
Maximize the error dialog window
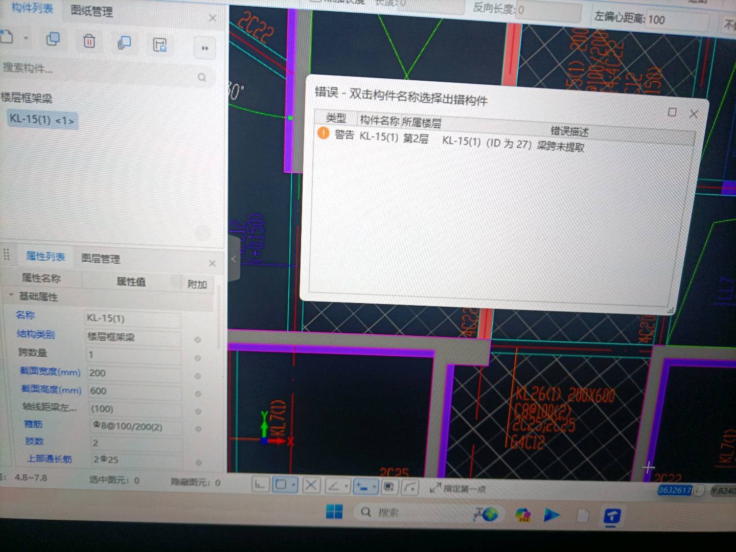pyautogui.click(x=672, y=112)
